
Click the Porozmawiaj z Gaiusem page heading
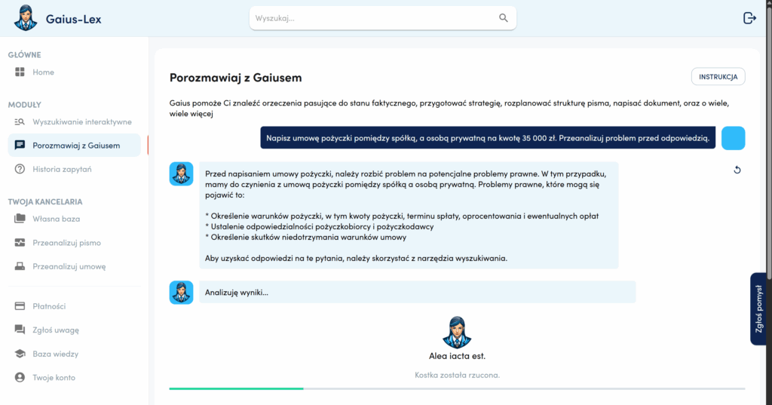click(x=235, y=78)
